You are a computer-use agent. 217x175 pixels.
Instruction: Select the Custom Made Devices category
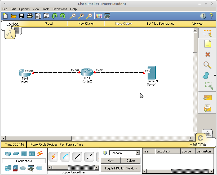[31, 168]
